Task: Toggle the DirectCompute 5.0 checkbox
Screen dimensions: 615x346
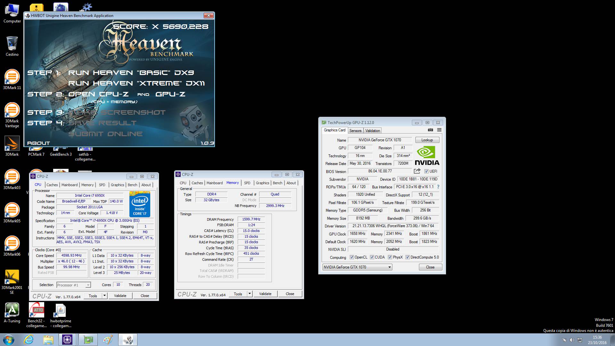Action: 407,257
